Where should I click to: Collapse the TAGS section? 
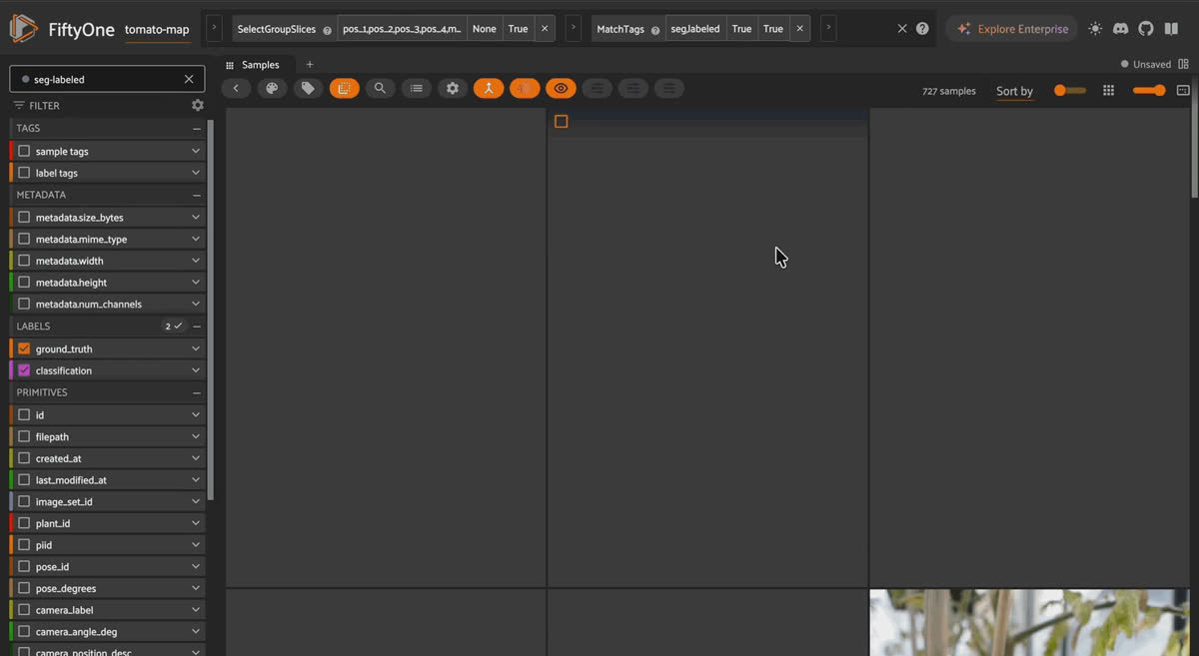point(197,129)
